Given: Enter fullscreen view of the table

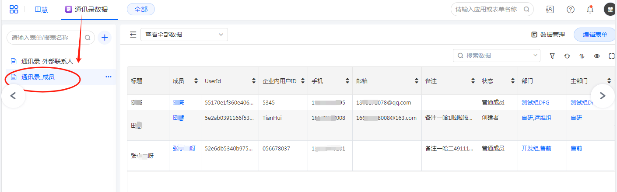Looking at the screenshot, I should coord(611,56).
